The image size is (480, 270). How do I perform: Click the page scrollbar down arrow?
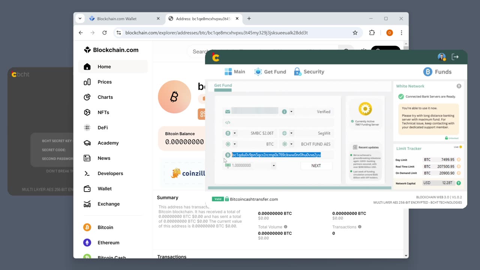tap(406, 256)
